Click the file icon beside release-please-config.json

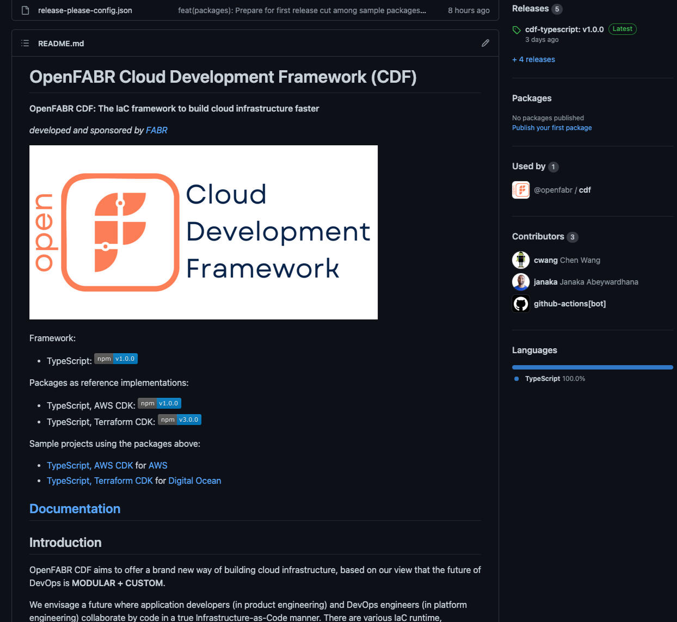25,10
